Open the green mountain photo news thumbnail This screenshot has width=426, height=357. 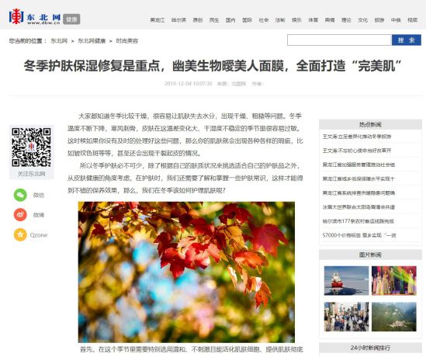click(394, 317)
